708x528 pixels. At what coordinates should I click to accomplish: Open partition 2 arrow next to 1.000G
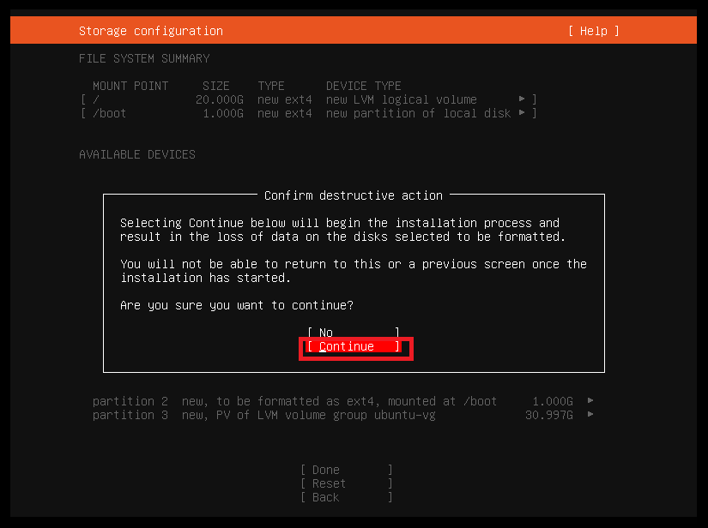pos(590,401)
